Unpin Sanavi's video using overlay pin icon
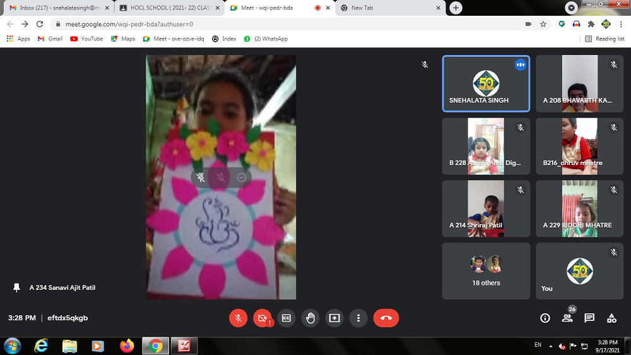631x355 pixels. [x=201, y=178]
